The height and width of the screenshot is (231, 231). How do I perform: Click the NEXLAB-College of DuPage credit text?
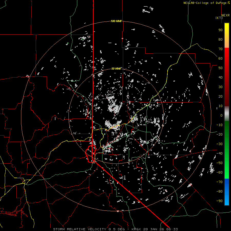pyautogui.click(x=206, y=3)
